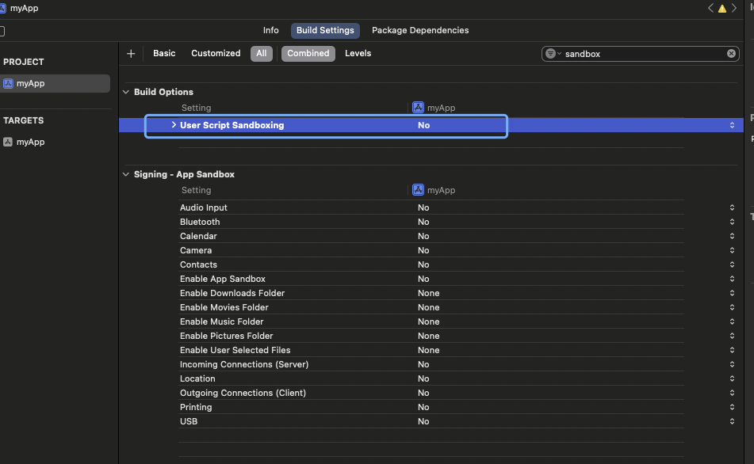Viewport: 754px width, 464px height.
Task: Open Incoming Connections (Server) value stepper
Action: click(732, 364)
